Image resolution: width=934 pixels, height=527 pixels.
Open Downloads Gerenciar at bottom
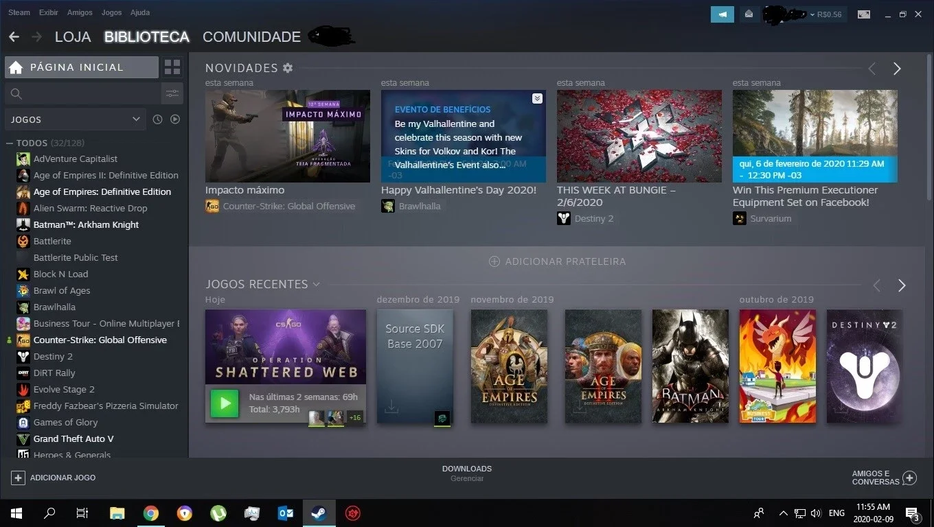(467, 473)
